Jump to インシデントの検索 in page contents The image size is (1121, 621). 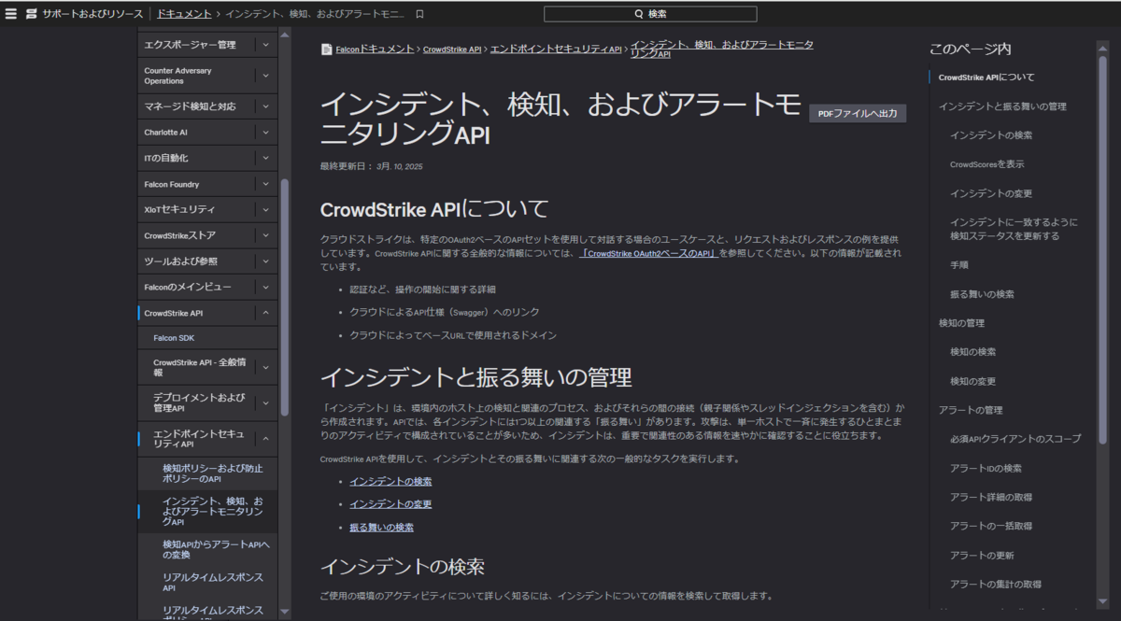click(991, 135)
